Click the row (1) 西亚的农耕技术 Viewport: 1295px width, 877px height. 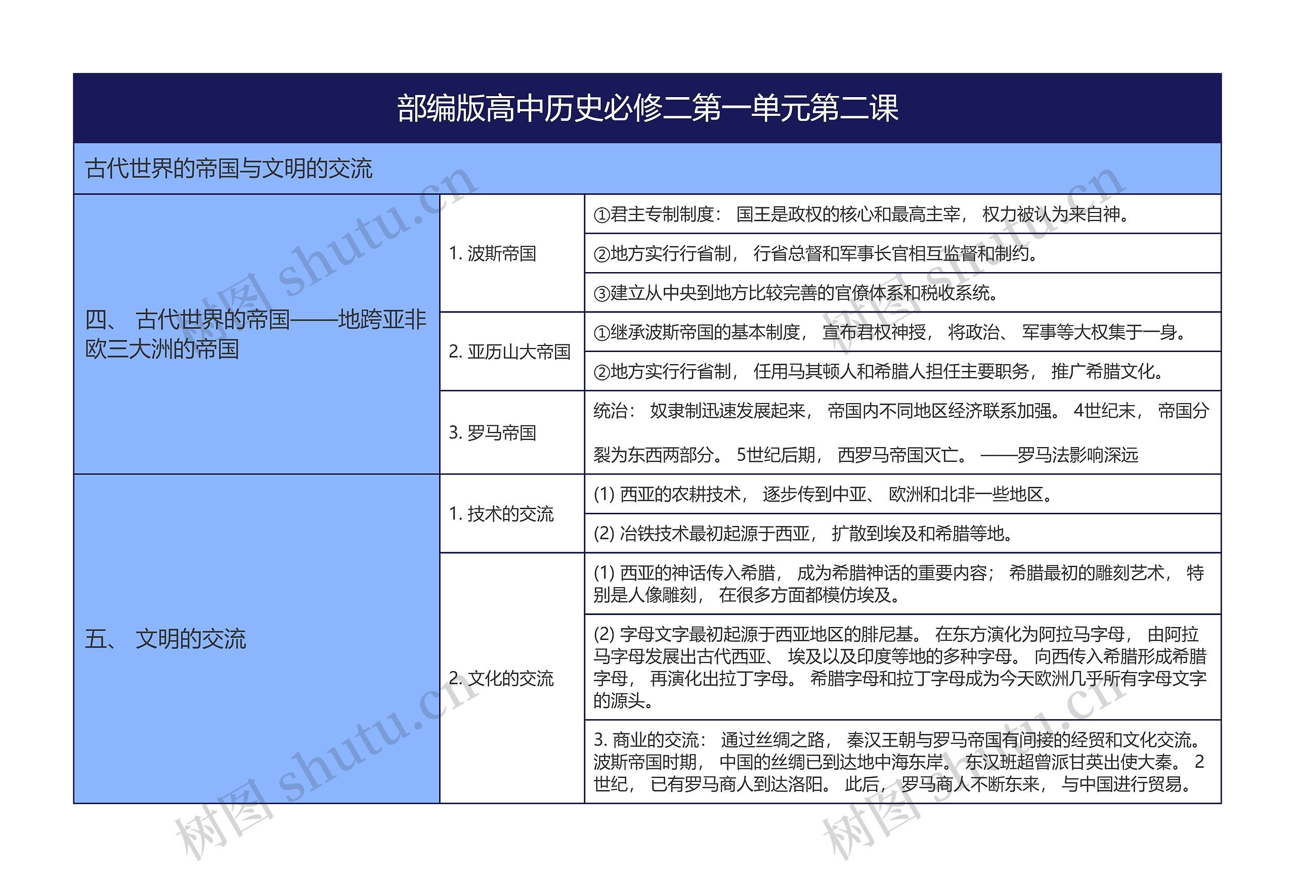(903, 494)
